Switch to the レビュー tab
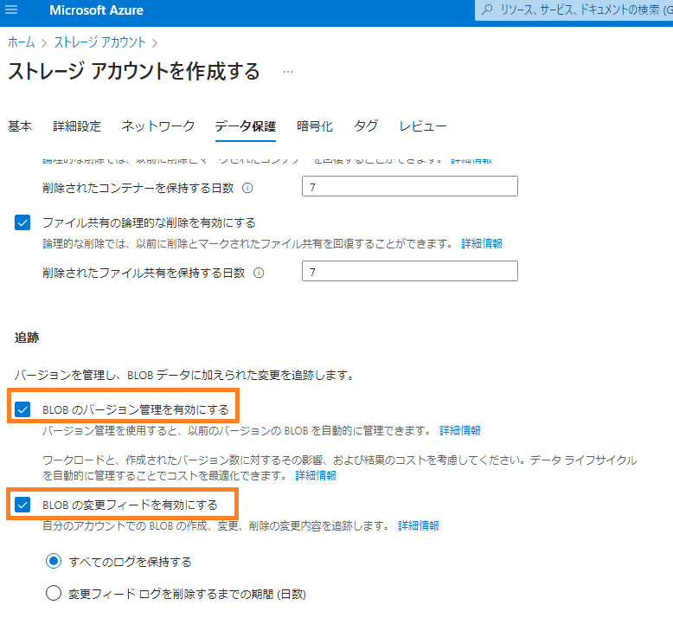The height and width of the screenshot is (618, 673). click(423, 126)
